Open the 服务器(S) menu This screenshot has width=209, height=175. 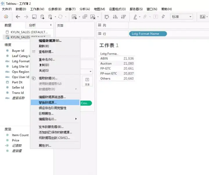pyautogui.click(x=136, y=9)
